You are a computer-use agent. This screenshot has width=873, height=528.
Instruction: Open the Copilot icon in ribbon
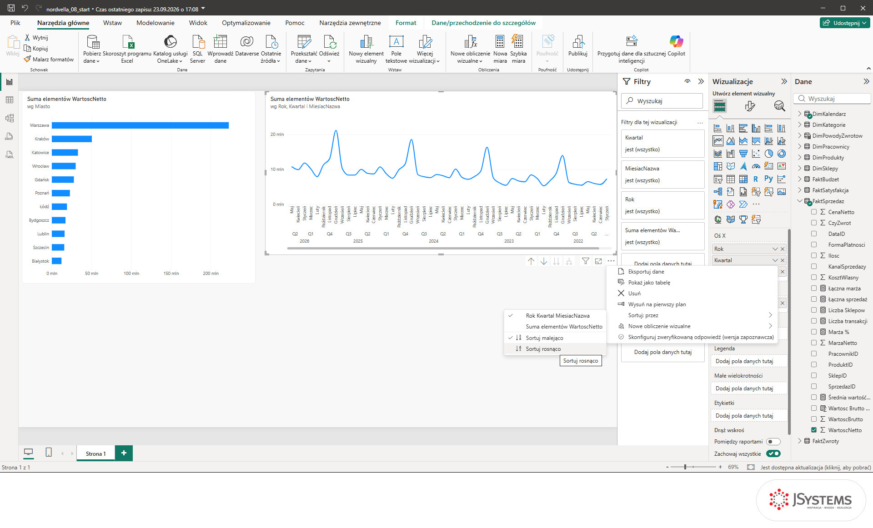676,42
